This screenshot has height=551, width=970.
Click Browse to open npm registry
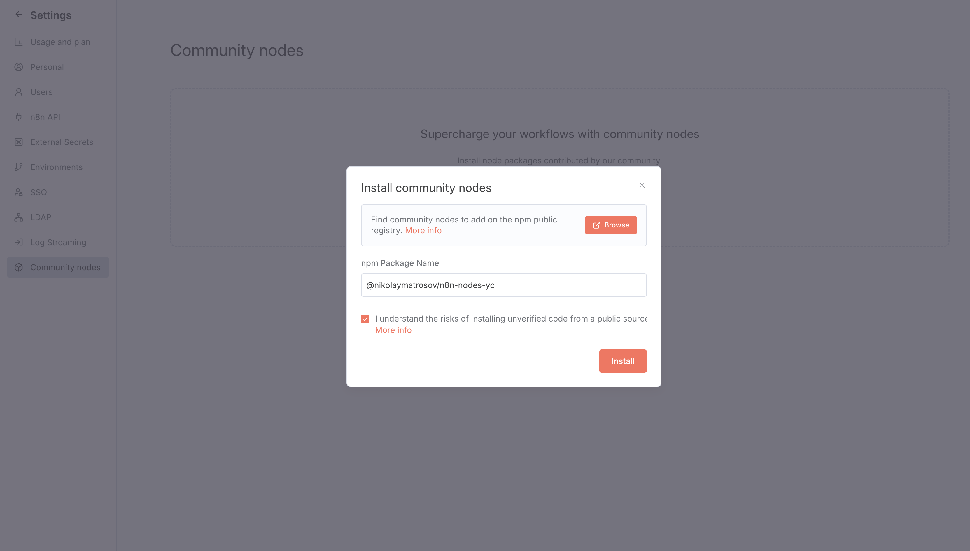pos(610,225)
